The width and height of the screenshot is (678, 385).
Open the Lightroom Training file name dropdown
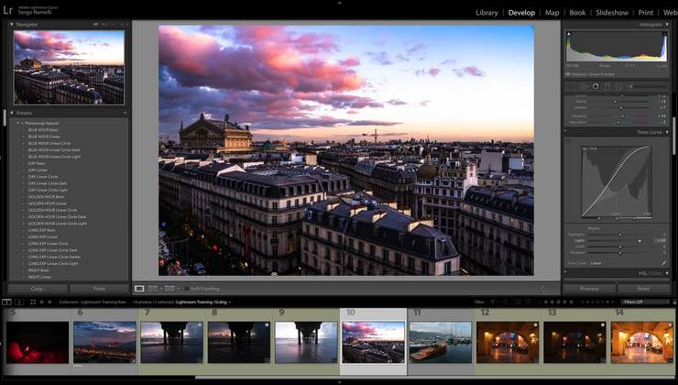[202, 302]
